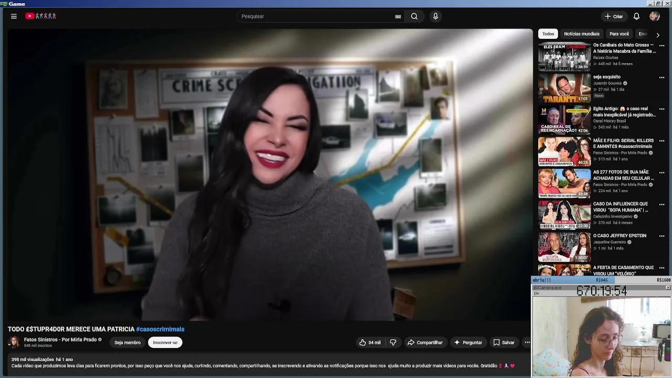Select the Todos filter chip
Viewport: 672px width, 378px height.
pyautogui.click(x=548, y=34)
